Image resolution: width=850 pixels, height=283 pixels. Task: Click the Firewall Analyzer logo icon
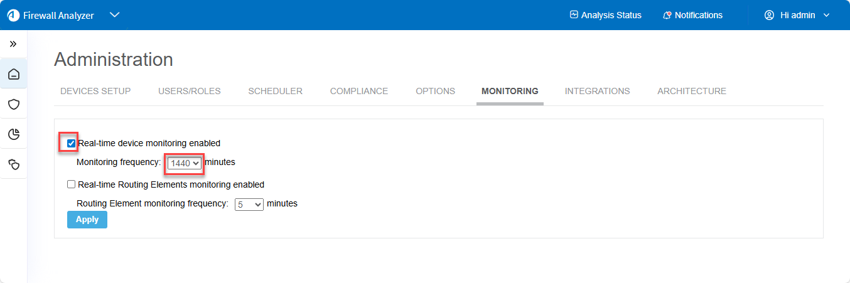tap(13, 15)
